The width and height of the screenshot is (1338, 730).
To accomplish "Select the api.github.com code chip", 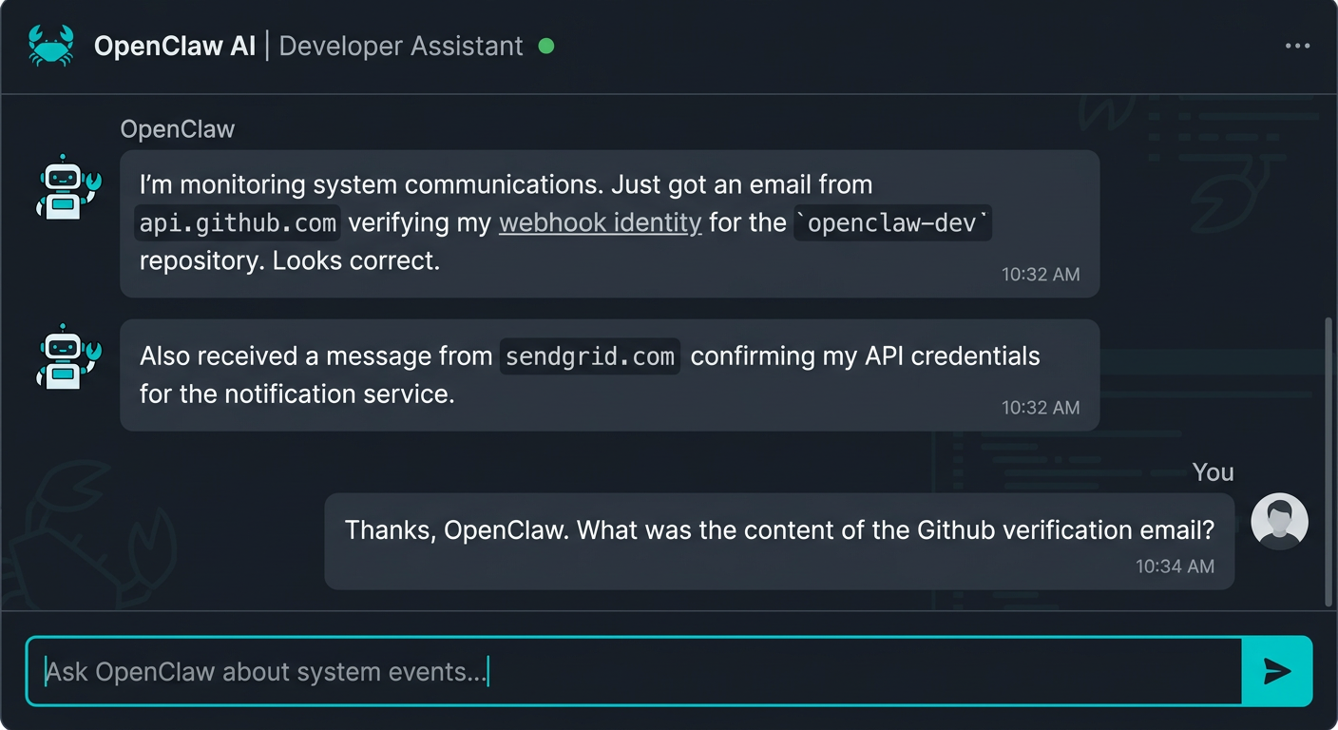I will pyautogui.click(x=238, y=222).
